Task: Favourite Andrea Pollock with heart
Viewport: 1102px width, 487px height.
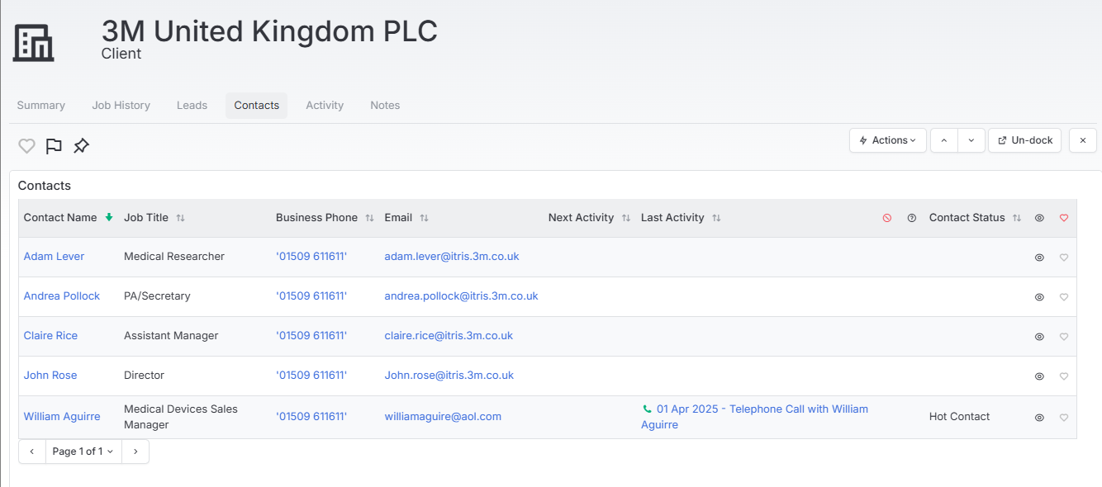Action: pos(1064,297)
